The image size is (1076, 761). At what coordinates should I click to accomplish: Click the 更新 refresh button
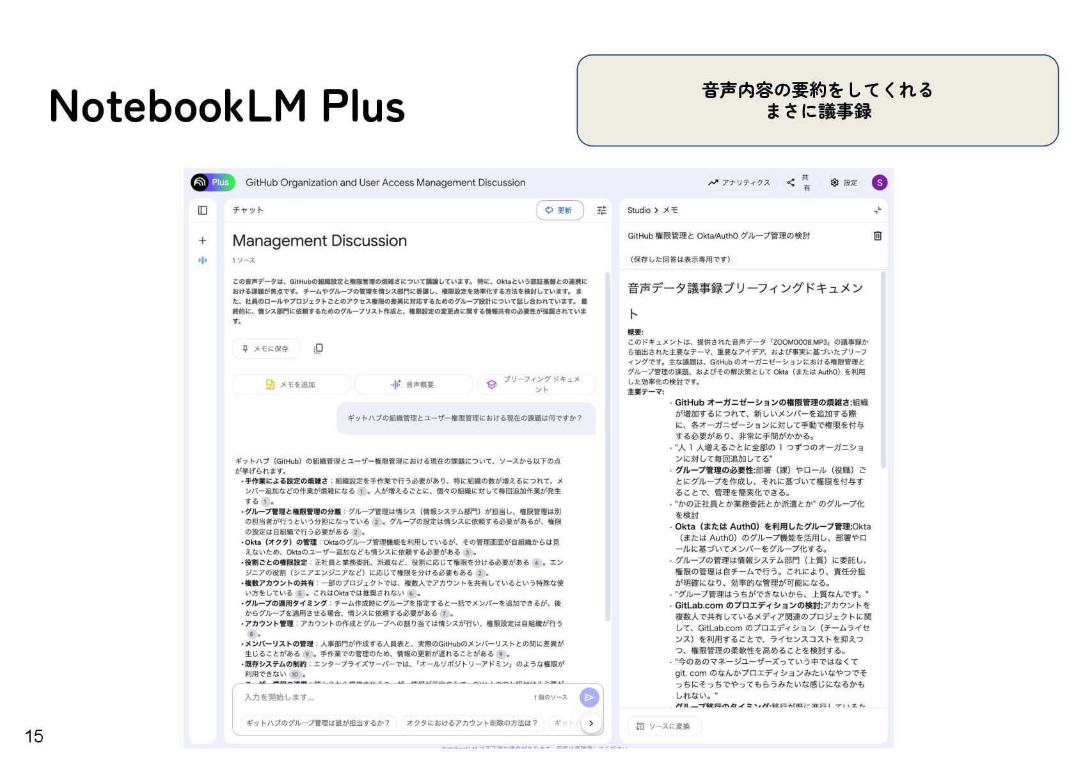click(x=560, y=210)
